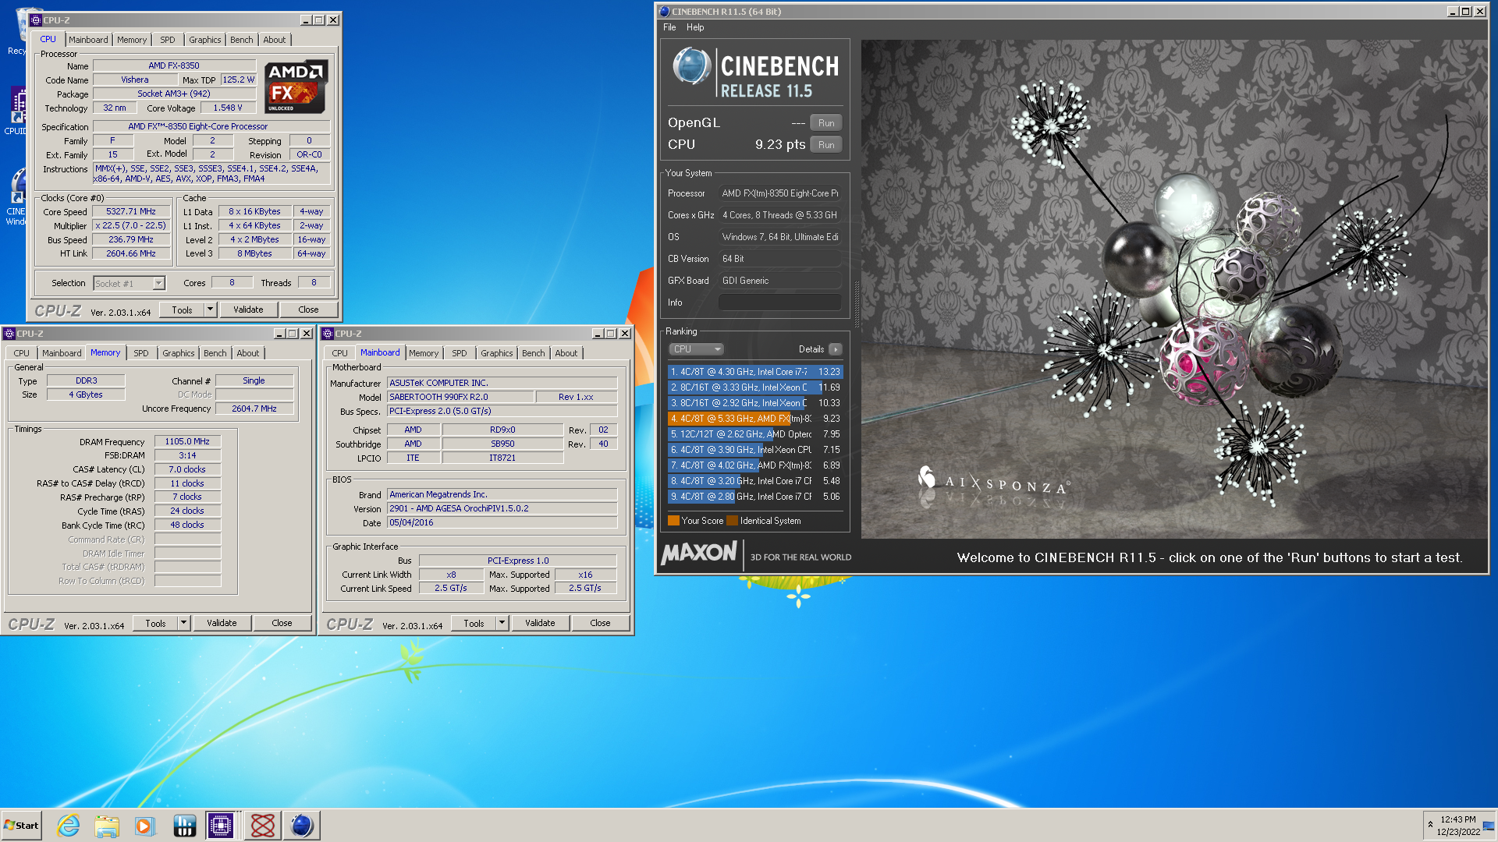Open the CPU ranking category dropdown
1498x842 pixels.
click(697, 349)
